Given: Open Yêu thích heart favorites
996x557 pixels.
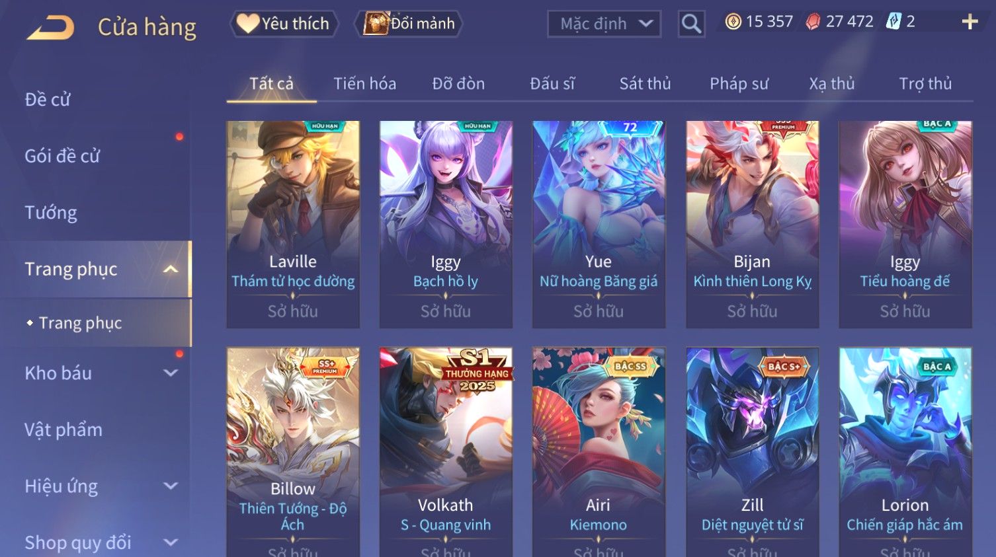Looking at the screenshot, I should tap(284, 24).
